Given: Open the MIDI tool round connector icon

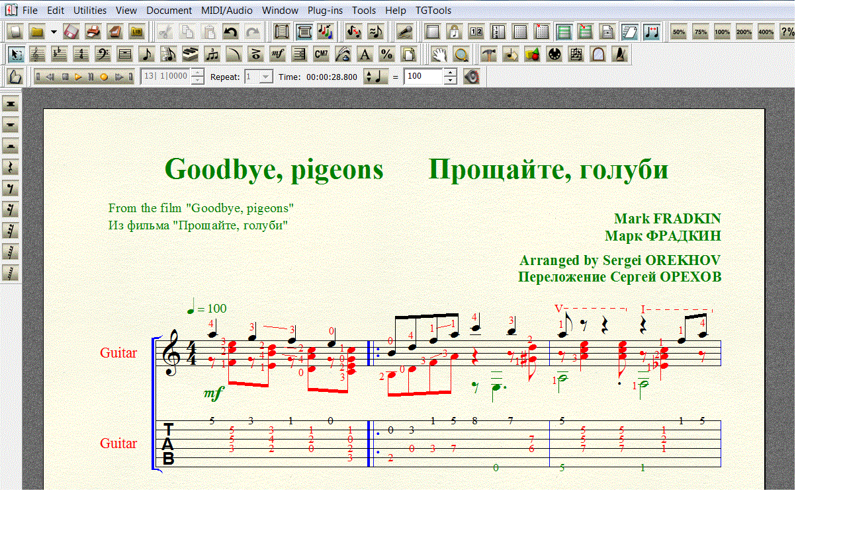Looking at the screenshot, I should (x=554, y=54).
